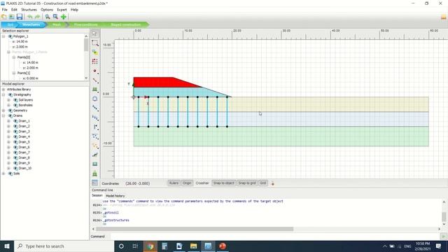Select the create soil polygon tool
The height and width of the screenshot is (252, 448).
tap(95, 90)
